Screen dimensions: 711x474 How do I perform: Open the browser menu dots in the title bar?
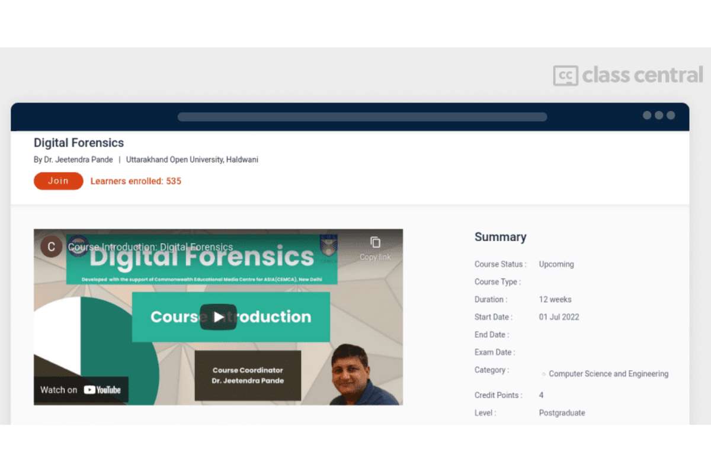coord(658,116)
